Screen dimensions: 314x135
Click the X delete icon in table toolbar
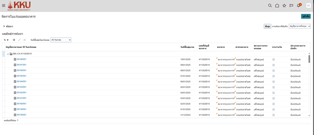[x=25, y=40]
